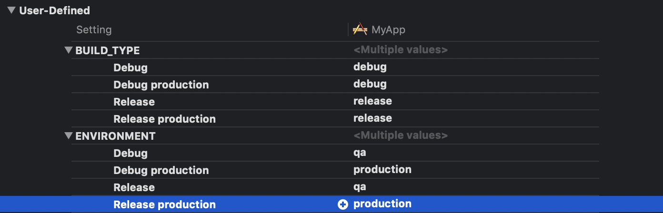Viewport: 663px width, 213px height.
Task: Select Debug row under BUILD_TYPE
Action: [131, 68]
